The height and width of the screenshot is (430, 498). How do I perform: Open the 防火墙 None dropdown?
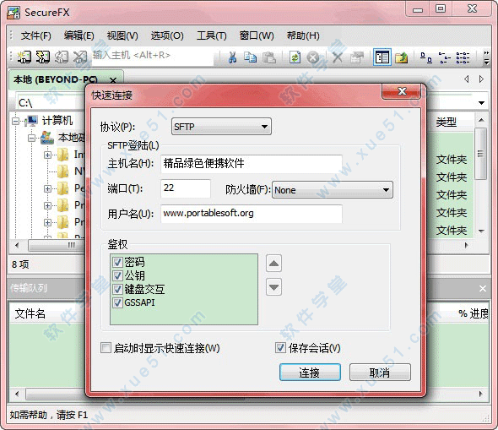333,190
